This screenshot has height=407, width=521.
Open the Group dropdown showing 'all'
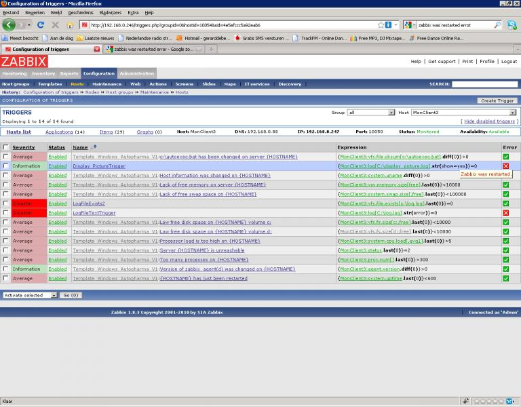370,113
